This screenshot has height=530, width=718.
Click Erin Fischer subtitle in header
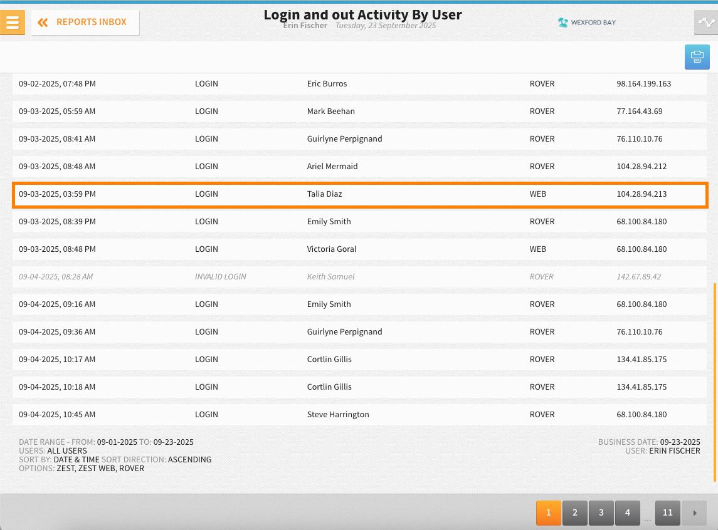305,26
